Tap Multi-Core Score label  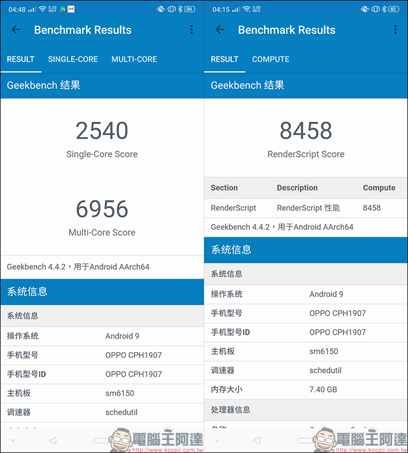tap(102, 232)
